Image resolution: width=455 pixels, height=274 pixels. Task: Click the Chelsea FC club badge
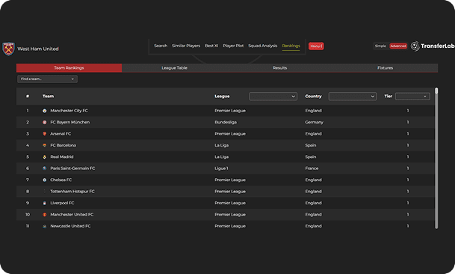pos(44,180)
